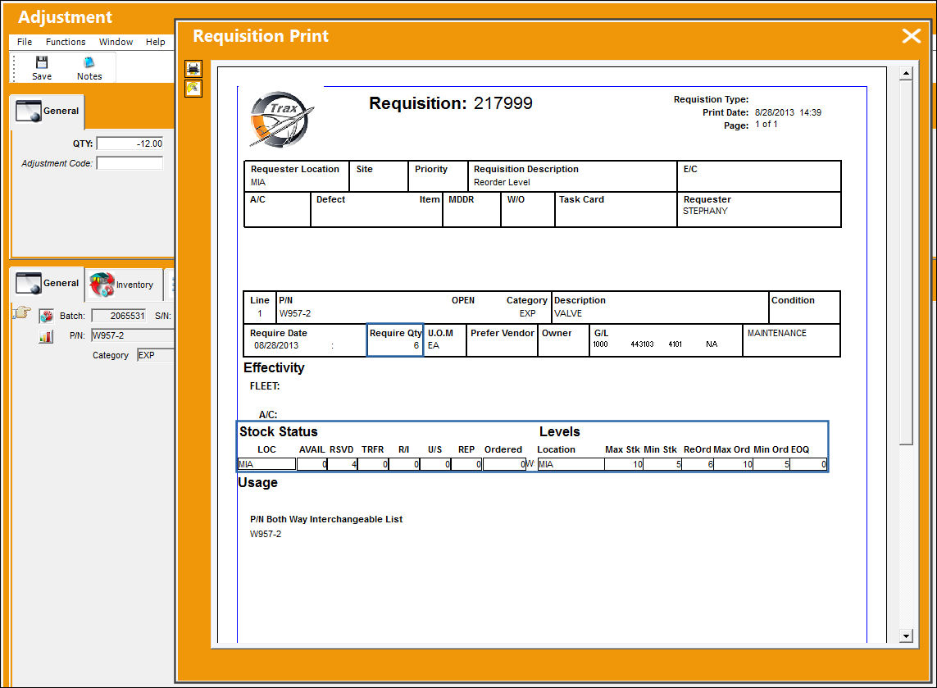Click the bar chart icon beside P/N

[46, 336]
